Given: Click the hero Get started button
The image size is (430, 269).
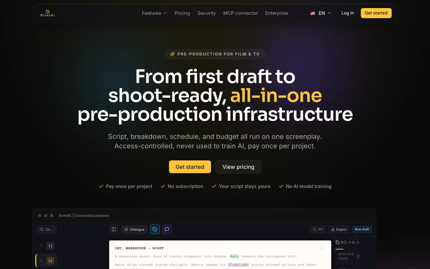Looking at the screenshot, I should tap(190, 167).
